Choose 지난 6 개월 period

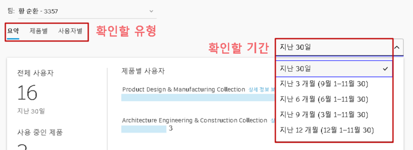(x=334, y=99)
